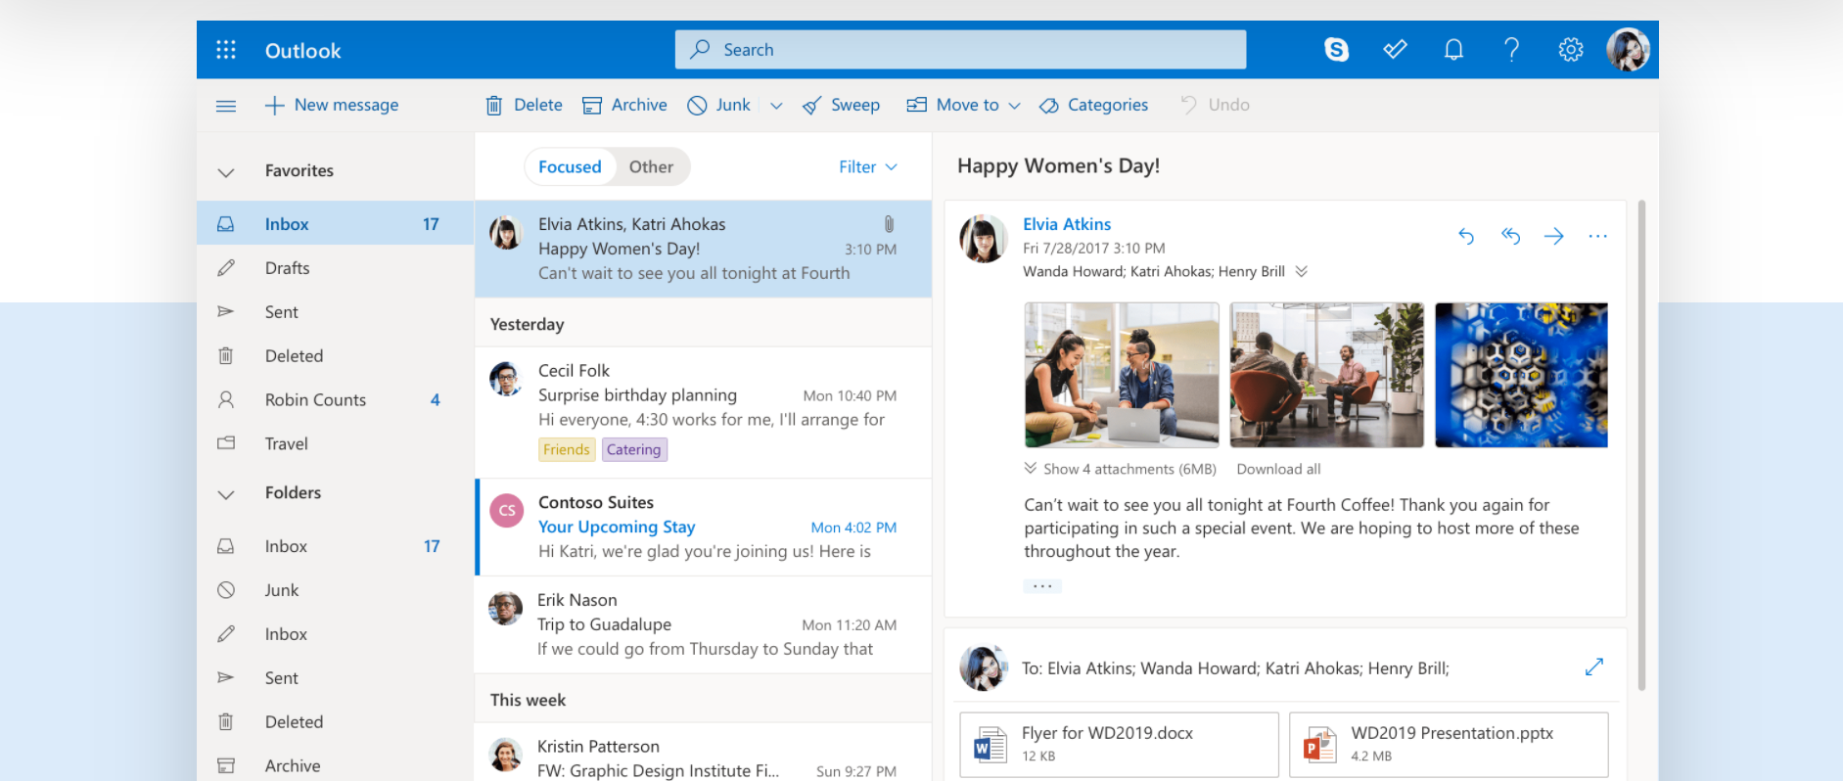Open the Junk options dropdown arrow

pyautogui.click(x=776, y=106)
